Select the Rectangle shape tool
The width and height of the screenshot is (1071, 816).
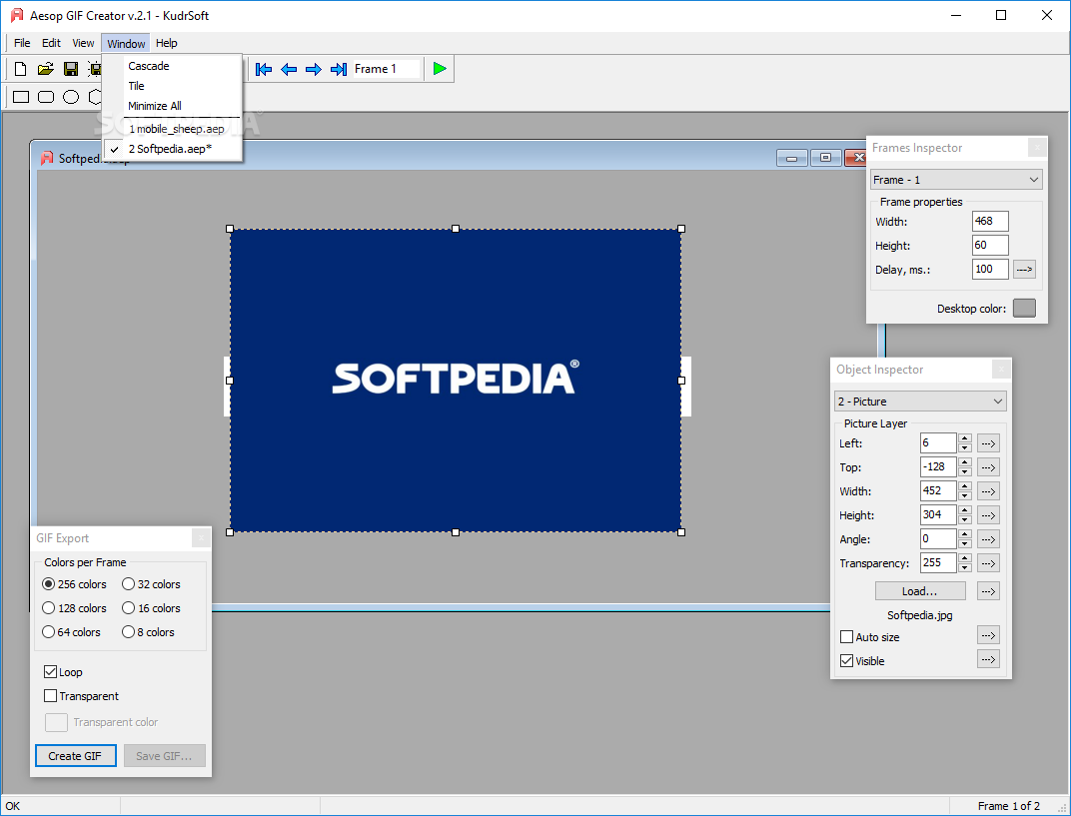(x=21, y=97)
